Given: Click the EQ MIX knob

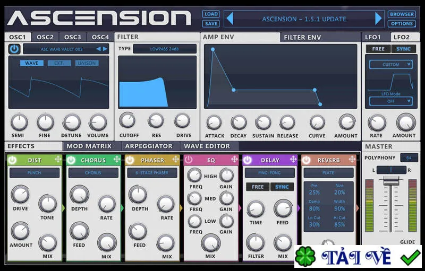Looking at the screenshot, I should pyautogui.click(x=210, y=243).
